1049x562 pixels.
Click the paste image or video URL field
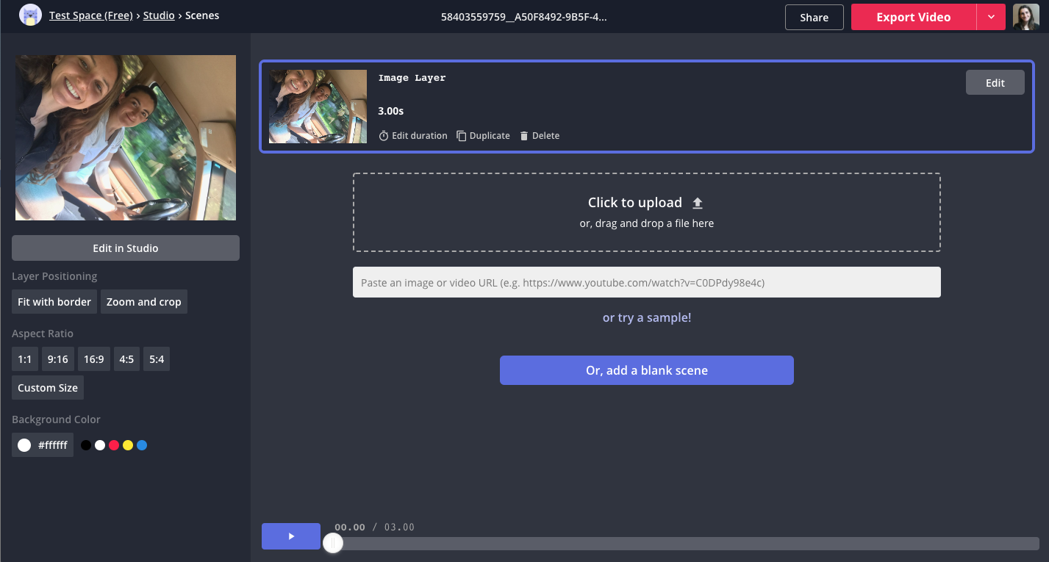click(646, 282)
